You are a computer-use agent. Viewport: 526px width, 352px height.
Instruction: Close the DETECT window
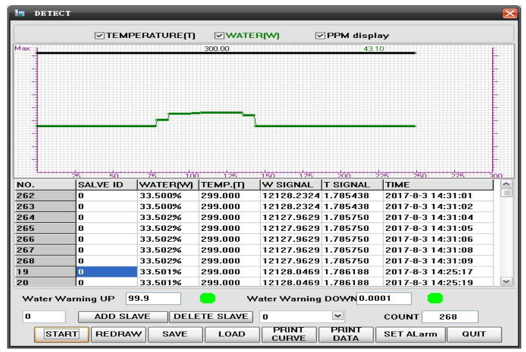point(509,13)
